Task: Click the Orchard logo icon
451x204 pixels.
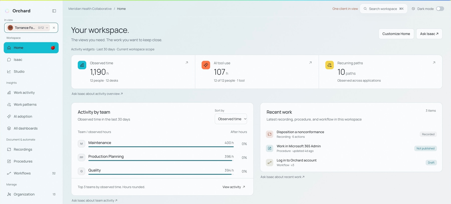Action: click(x=7, y=11)
